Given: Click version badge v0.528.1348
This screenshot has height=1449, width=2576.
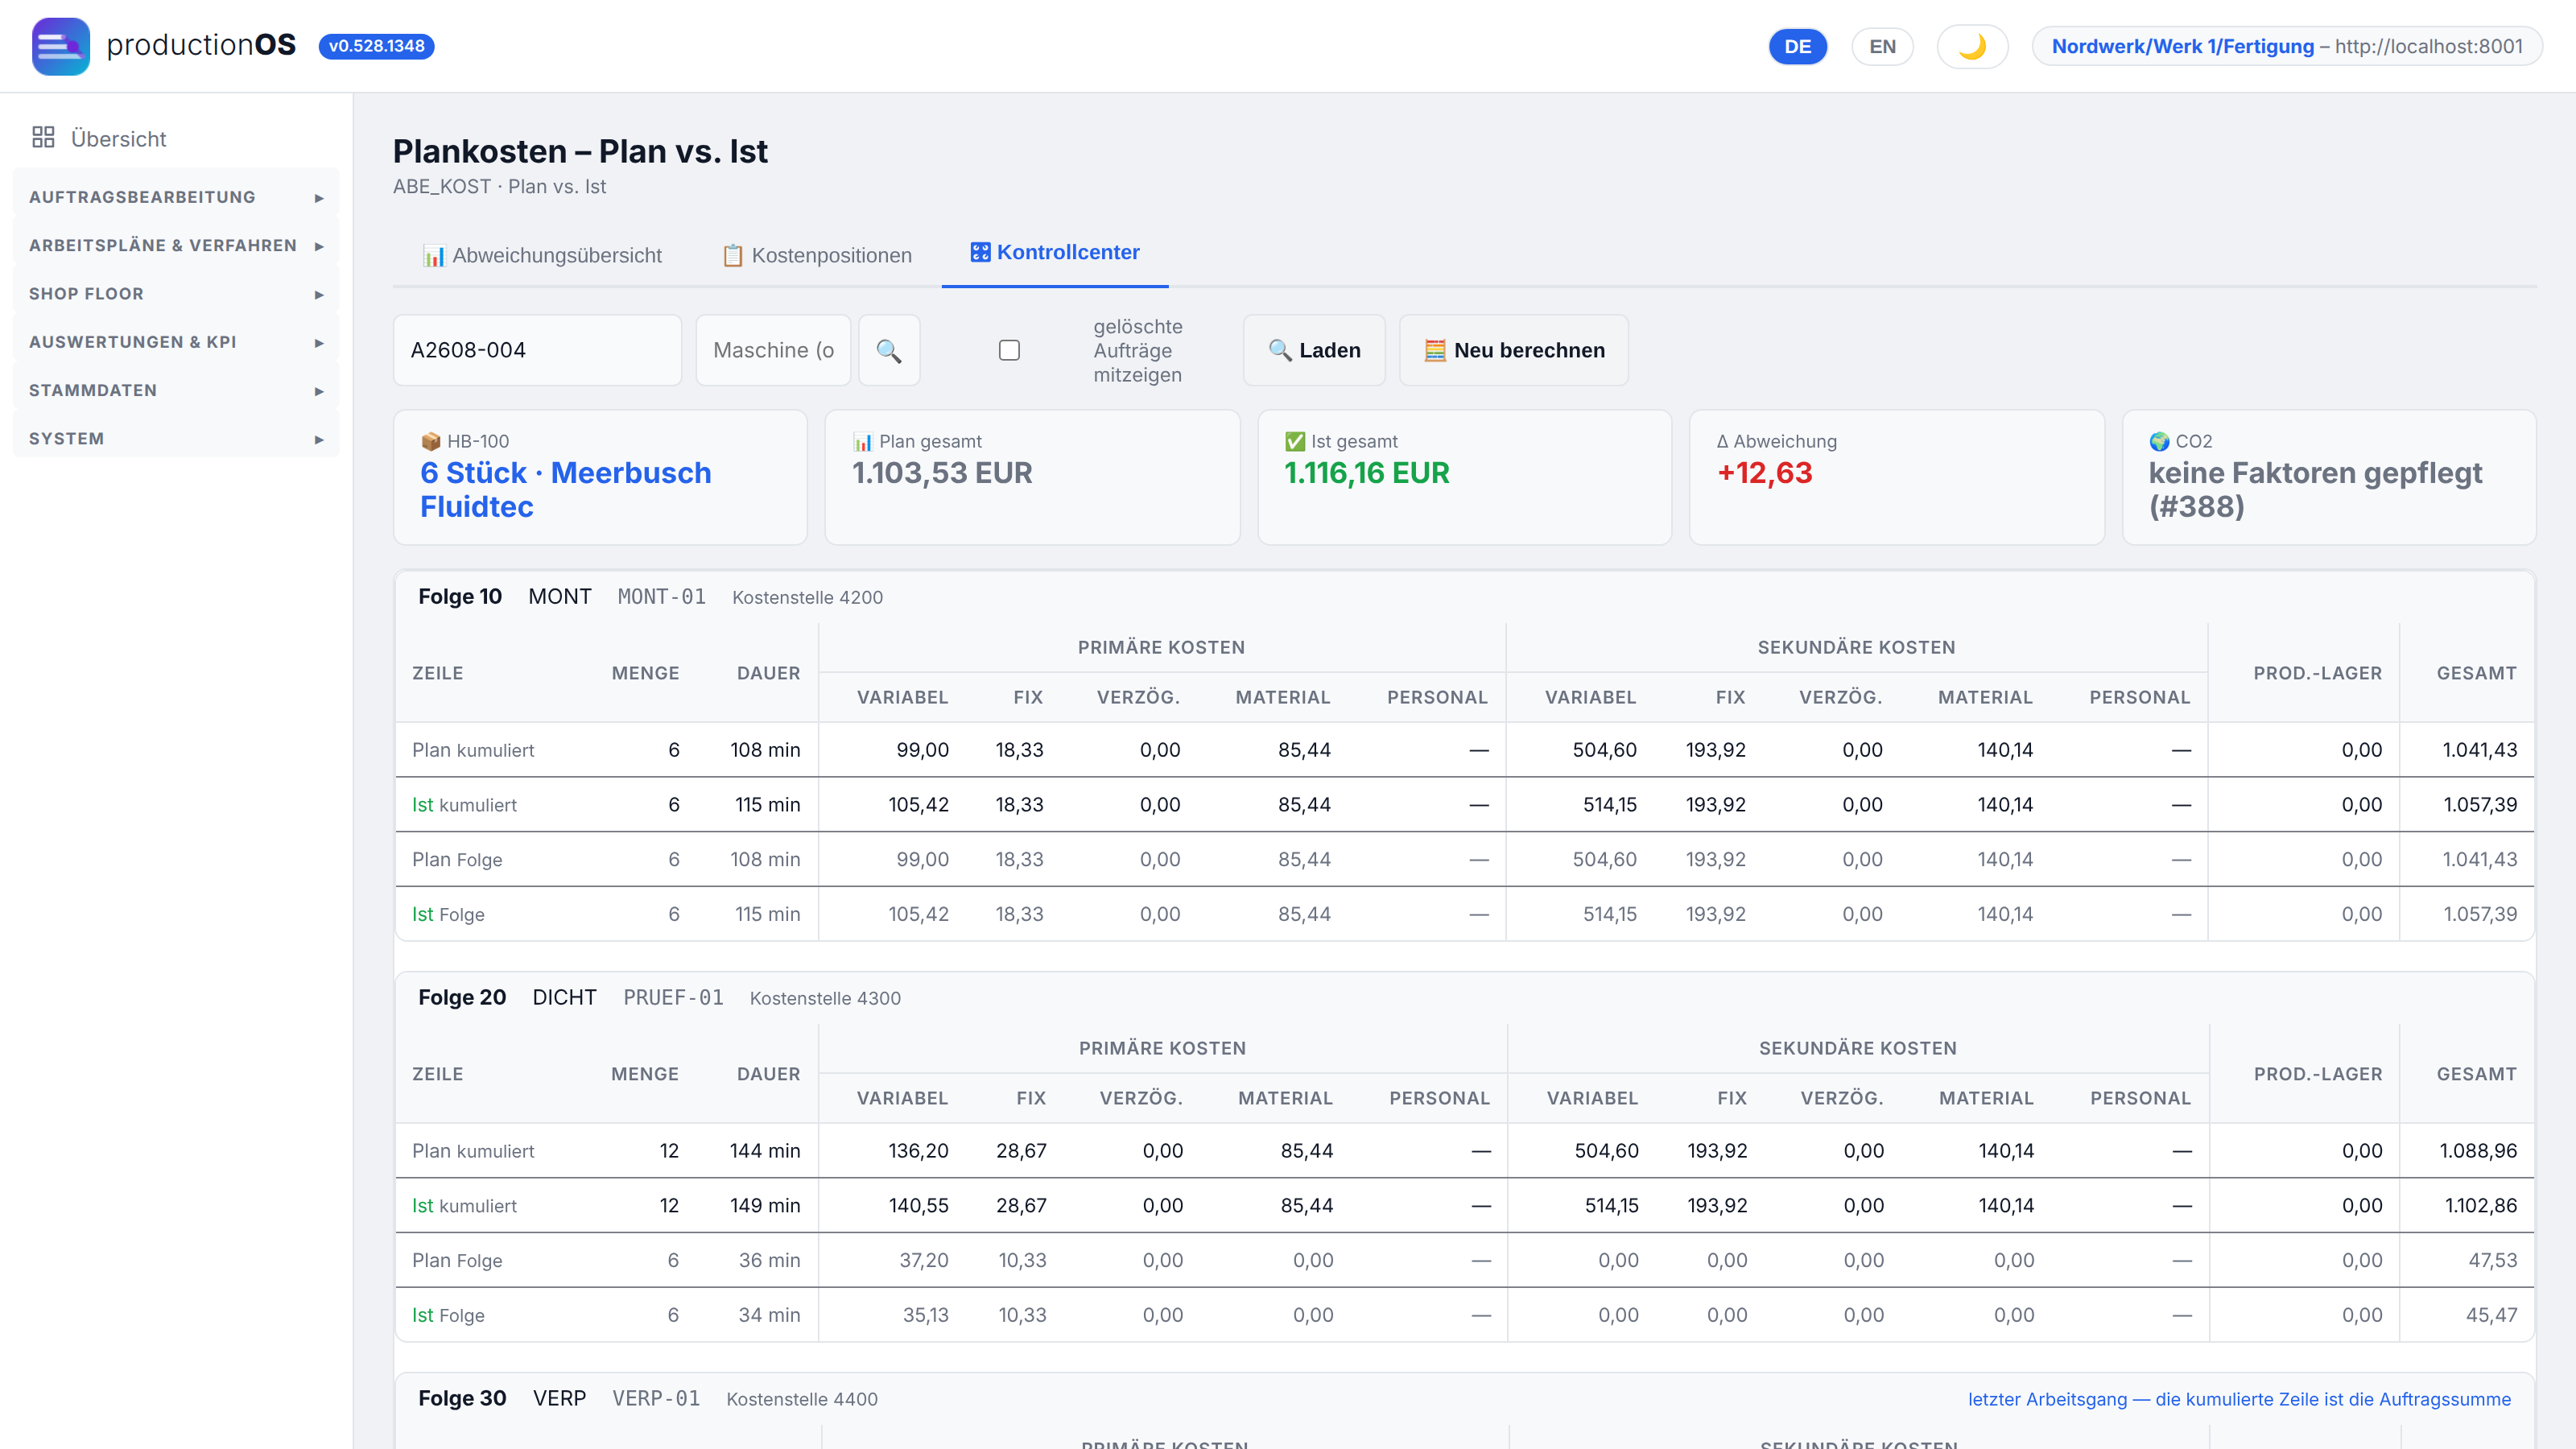Looking at the screenshot, I should point(376,46).
